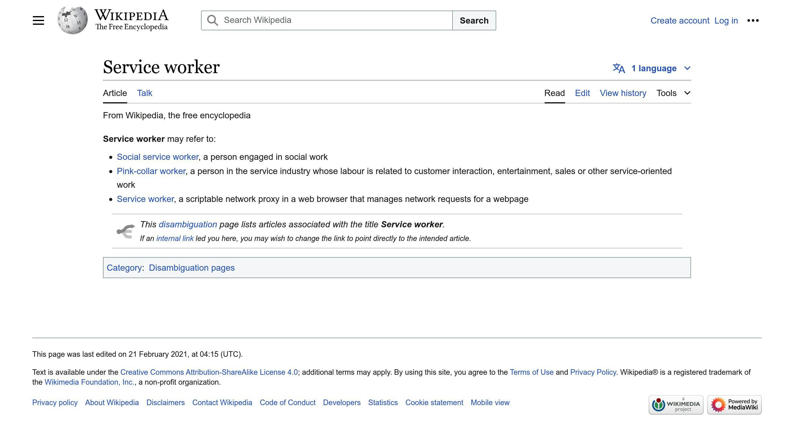Switch to the Talk tab

point(144,93)
